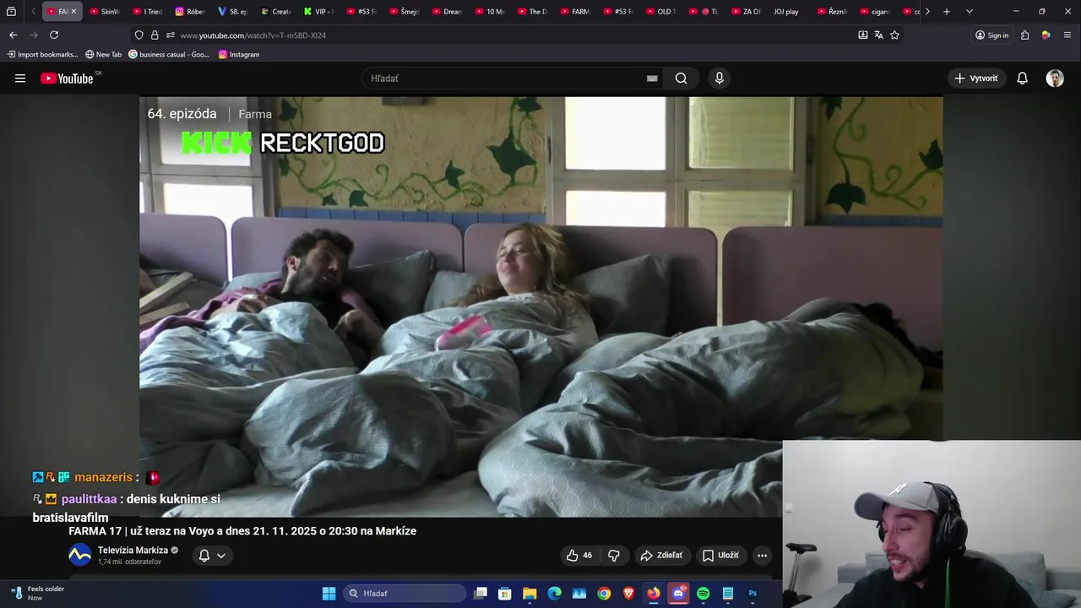Switch to the SkinW browser tab

[105, 12]
